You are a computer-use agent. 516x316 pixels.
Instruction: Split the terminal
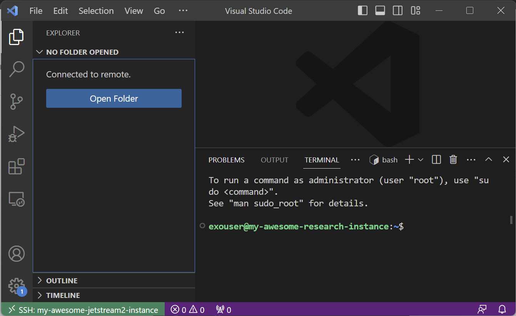pyautogui.click(x=436, y=160)
